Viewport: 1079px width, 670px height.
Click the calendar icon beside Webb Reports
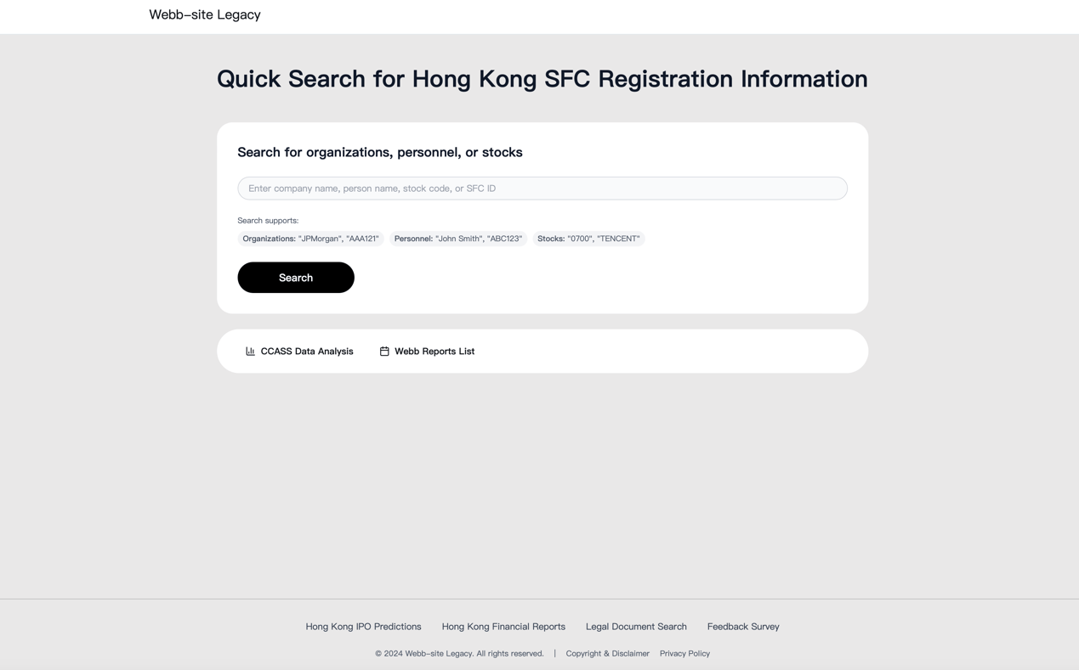point(384,351)
